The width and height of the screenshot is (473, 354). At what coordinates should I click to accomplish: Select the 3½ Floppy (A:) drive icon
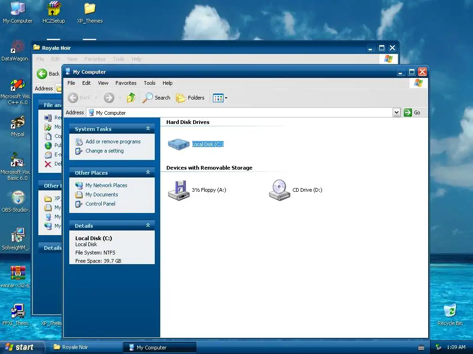(179, 190)
